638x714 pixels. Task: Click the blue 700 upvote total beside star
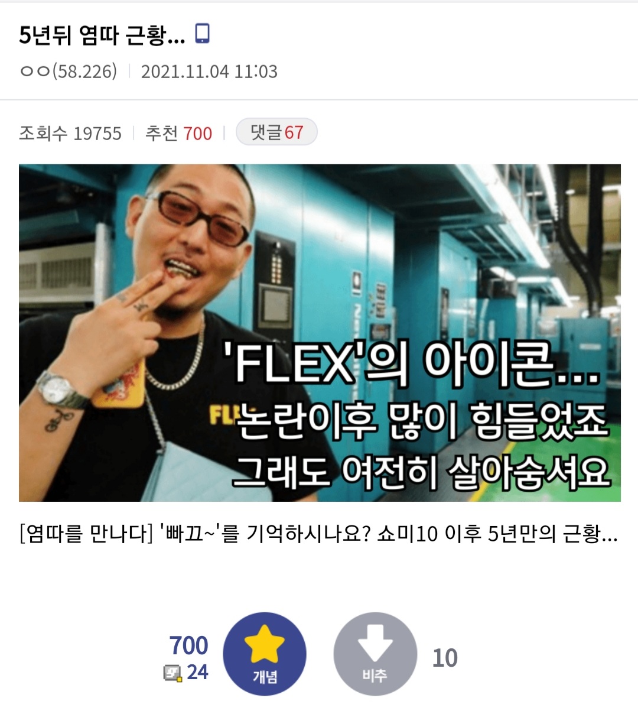point(188,645)
